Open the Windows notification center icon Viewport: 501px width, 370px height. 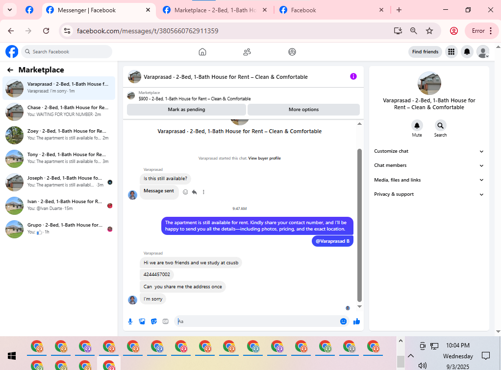point(486,356)
